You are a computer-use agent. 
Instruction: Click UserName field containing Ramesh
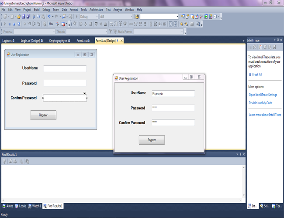click(x=173, y=94)
